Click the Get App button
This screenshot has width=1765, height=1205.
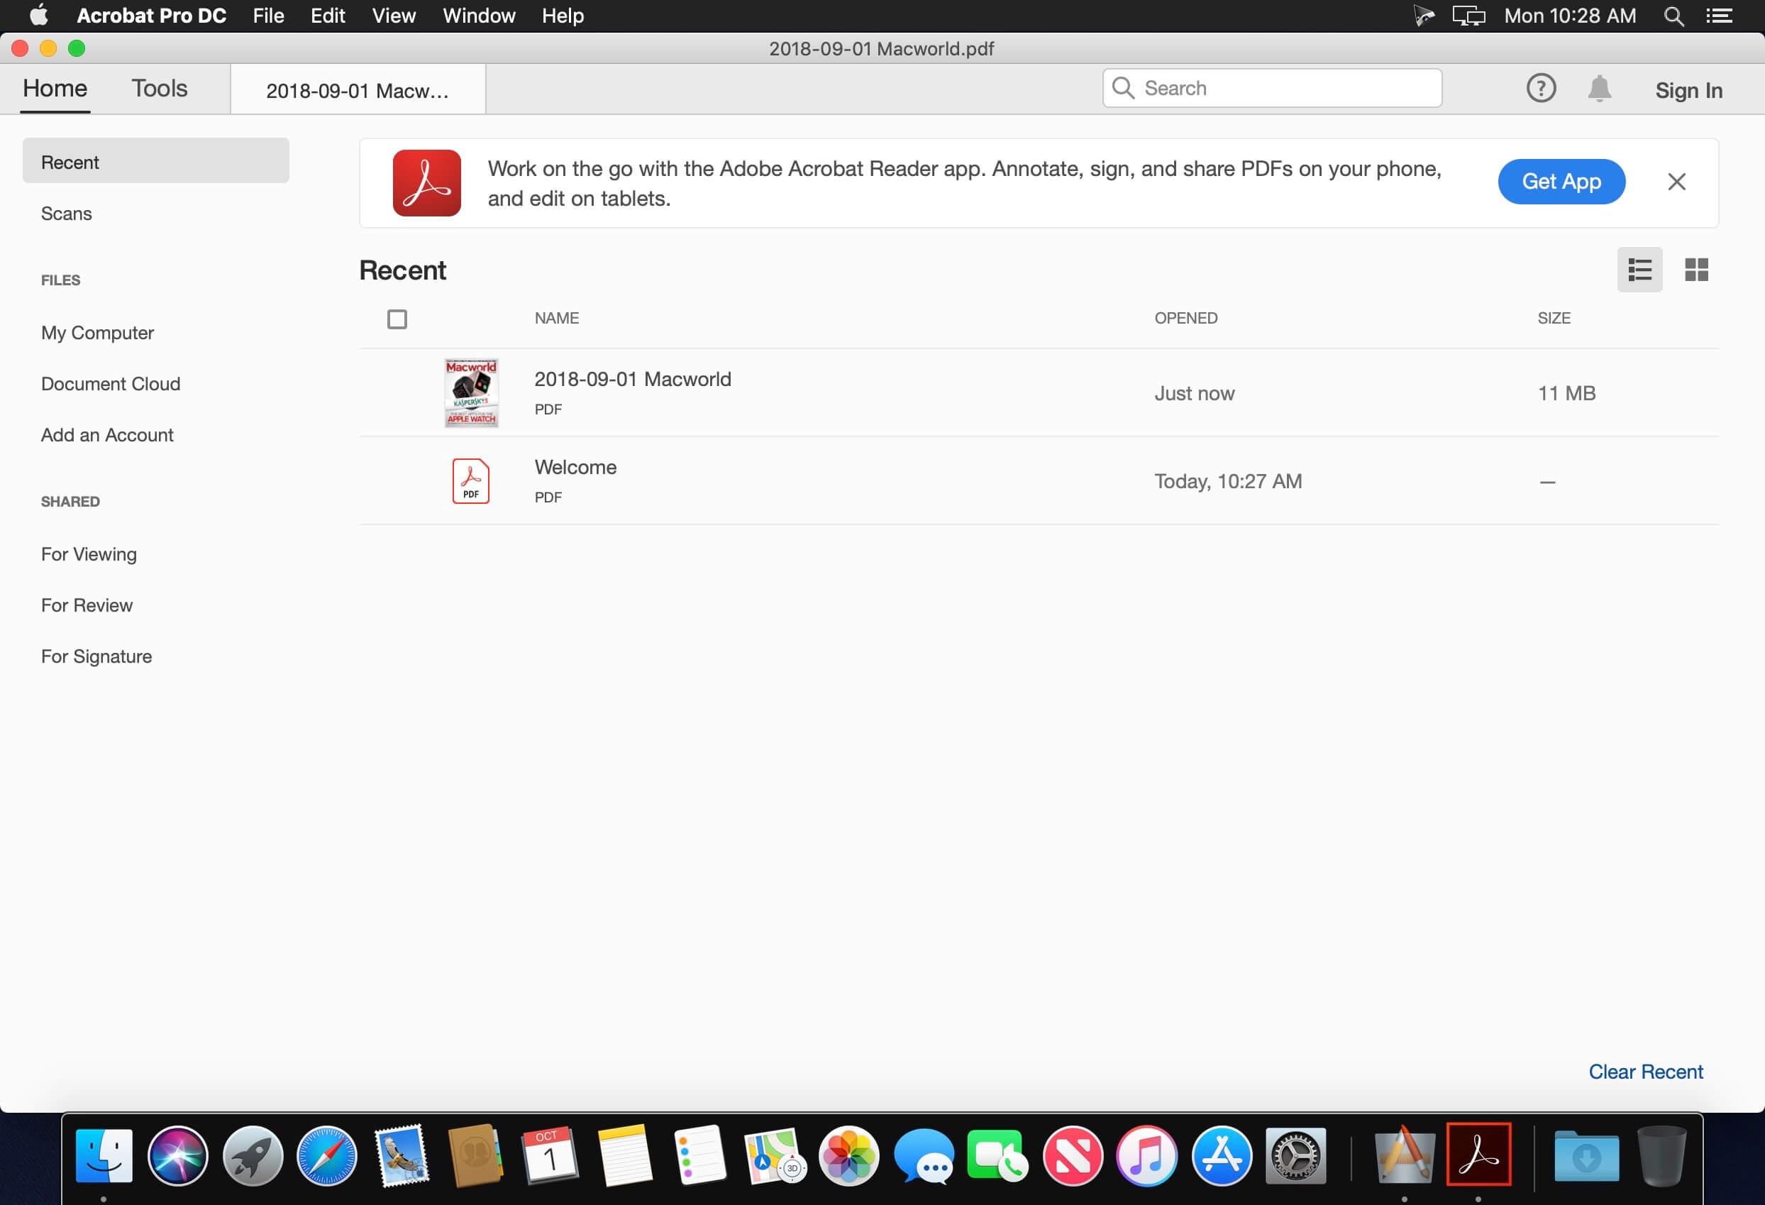click(x=1560, y=182)
